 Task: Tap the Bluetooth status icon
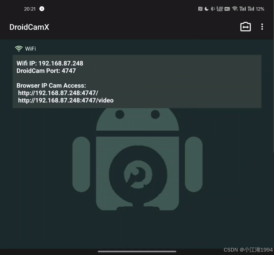pos(212,9)
